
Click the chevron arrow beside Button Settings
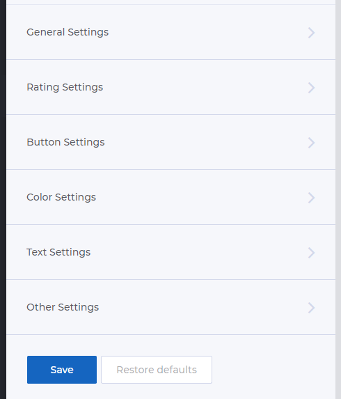311,143
